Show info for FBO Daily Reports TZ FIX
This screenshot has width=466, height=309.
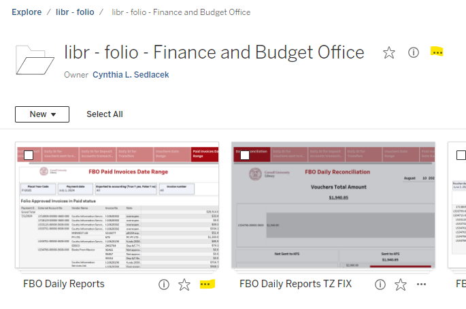380,284
